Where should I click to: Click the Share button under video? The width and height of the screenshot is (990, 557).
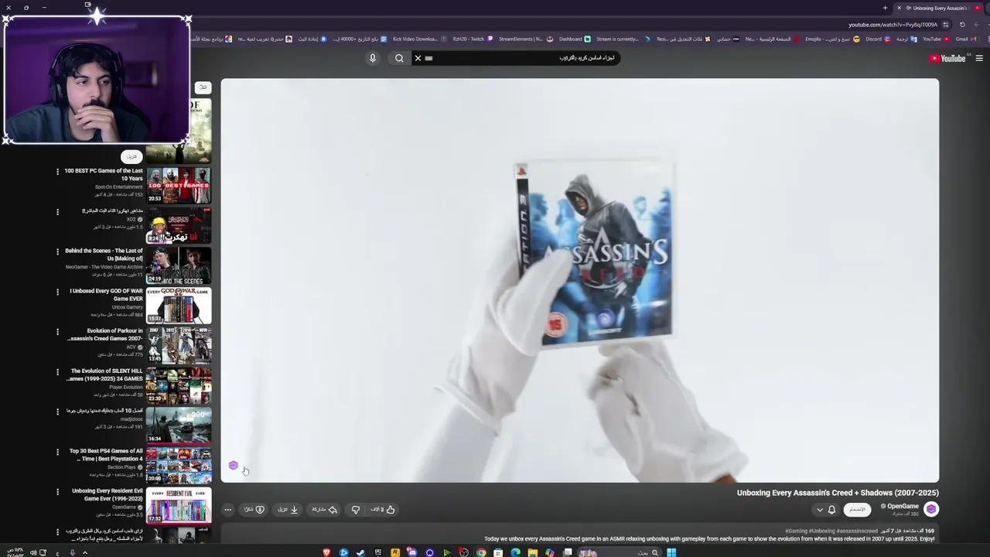325,510
